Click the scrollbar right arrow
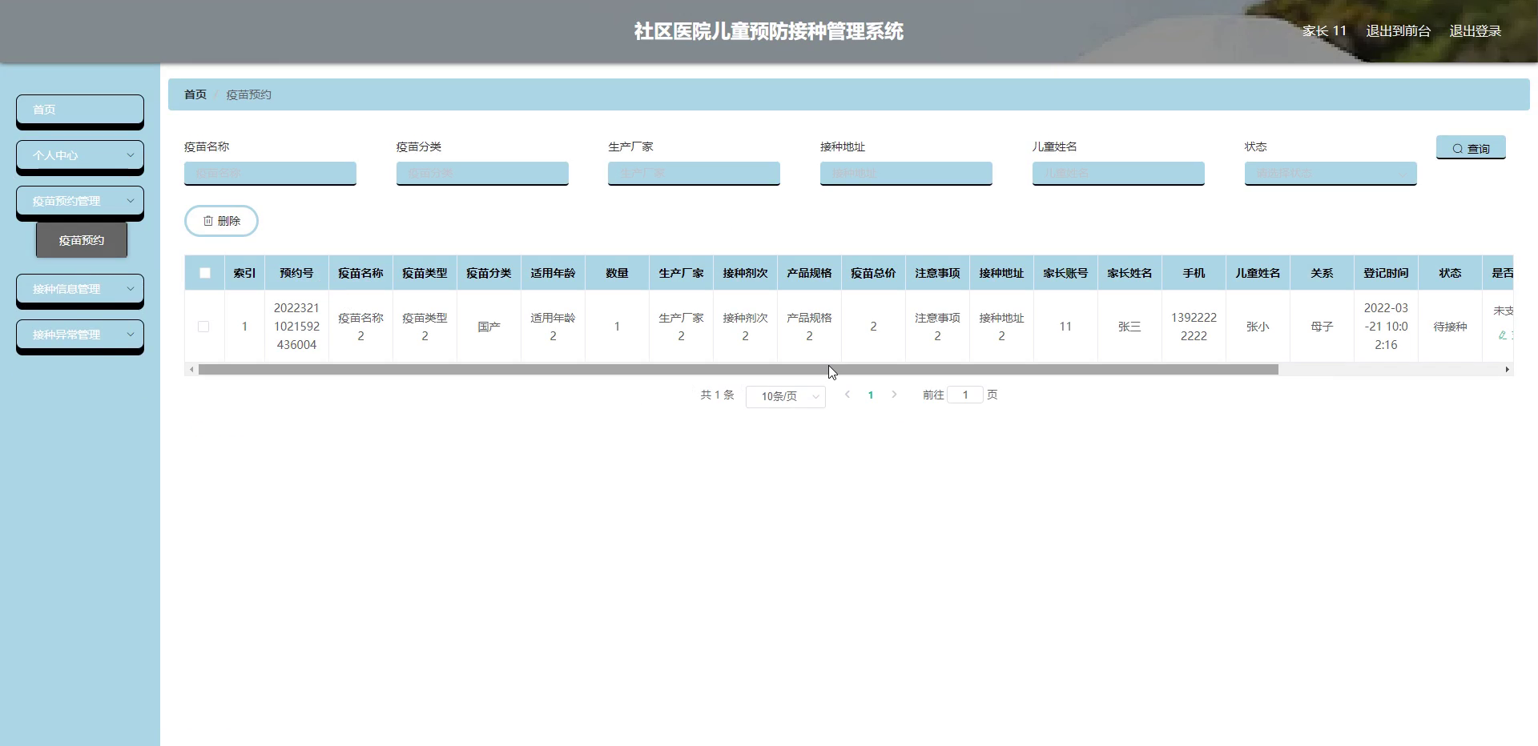Image resolution: width=1538 pixels, height=746 pixels. click(1507, 369)
